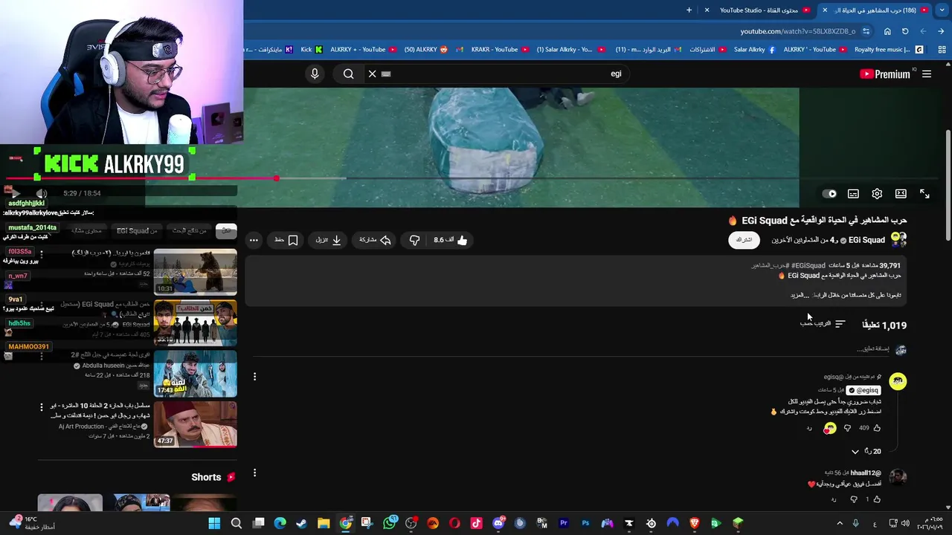The height and width of the screenshot is (535, 952).
Task: Open the EGi Squad channel avatar
Action: tap(898, 239)
